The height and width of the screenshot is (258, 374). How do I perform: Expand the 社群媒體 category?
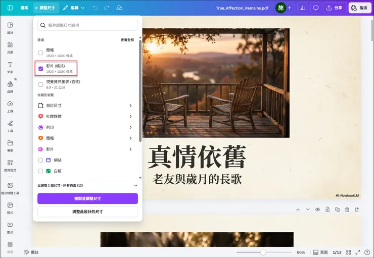[85, 117]
